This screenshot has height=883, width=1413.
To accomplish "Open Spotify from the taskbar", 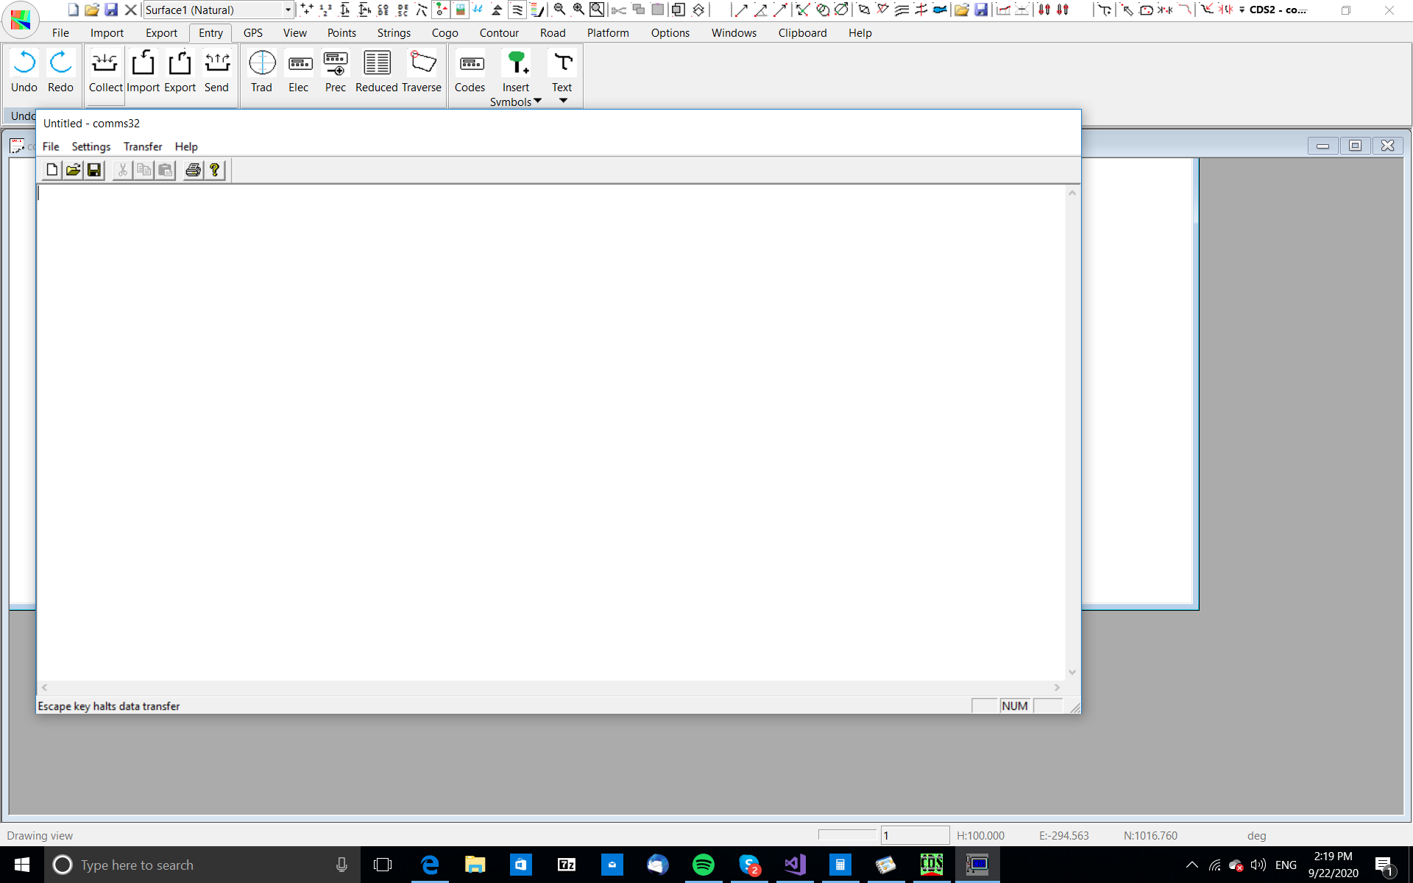I will [x=704, y=865].
